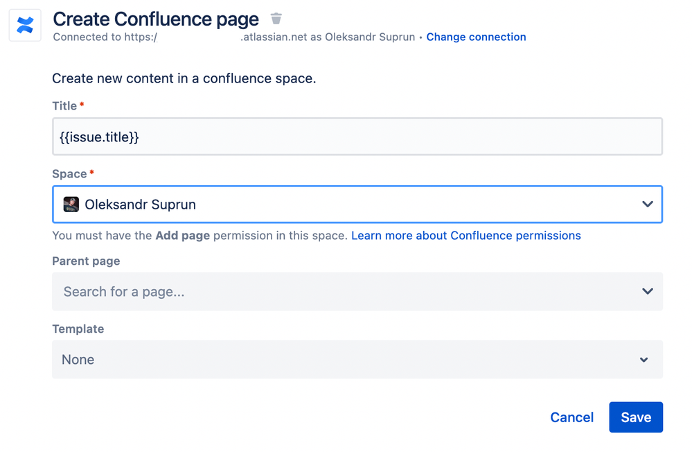Open Learn more about Confluence permissions

[x=465, y=236]
